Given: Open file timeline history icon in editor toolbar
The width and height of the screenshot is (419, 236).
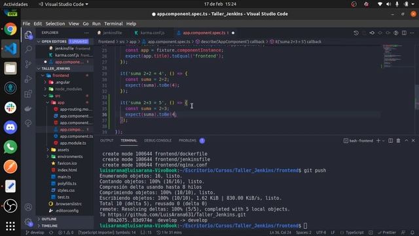Looking at the screenshot, I should click(356, 33).
